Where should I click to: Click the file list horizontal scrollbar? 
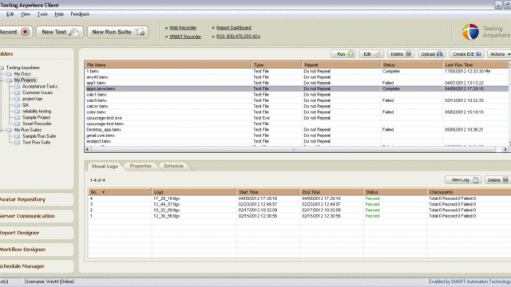click(x=293, y=149)
